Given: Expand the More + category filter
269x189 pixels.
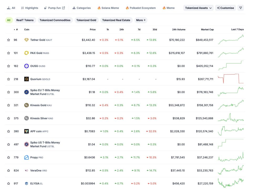Looking at the screenshot, I should [x=141, y=20].
